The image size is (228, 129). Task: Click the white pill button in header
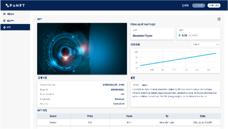[214, 6]
